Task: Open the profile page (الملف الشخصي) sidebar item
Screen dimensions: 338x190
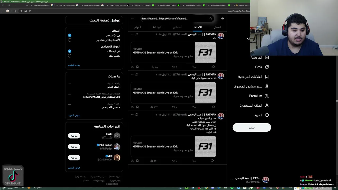Action: tap(254, 105)
